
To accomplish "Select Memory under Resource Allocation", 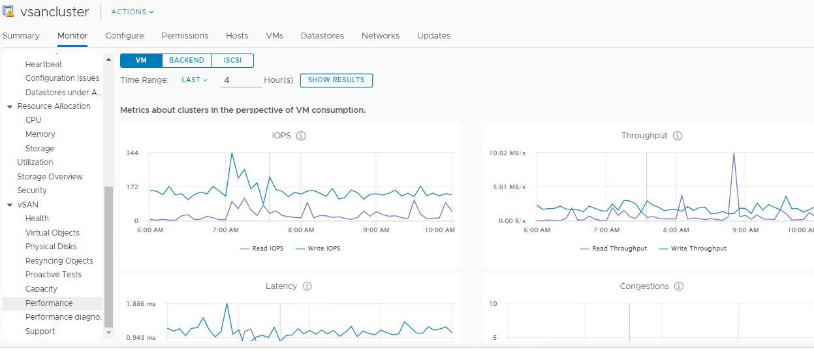I will 40,134.
